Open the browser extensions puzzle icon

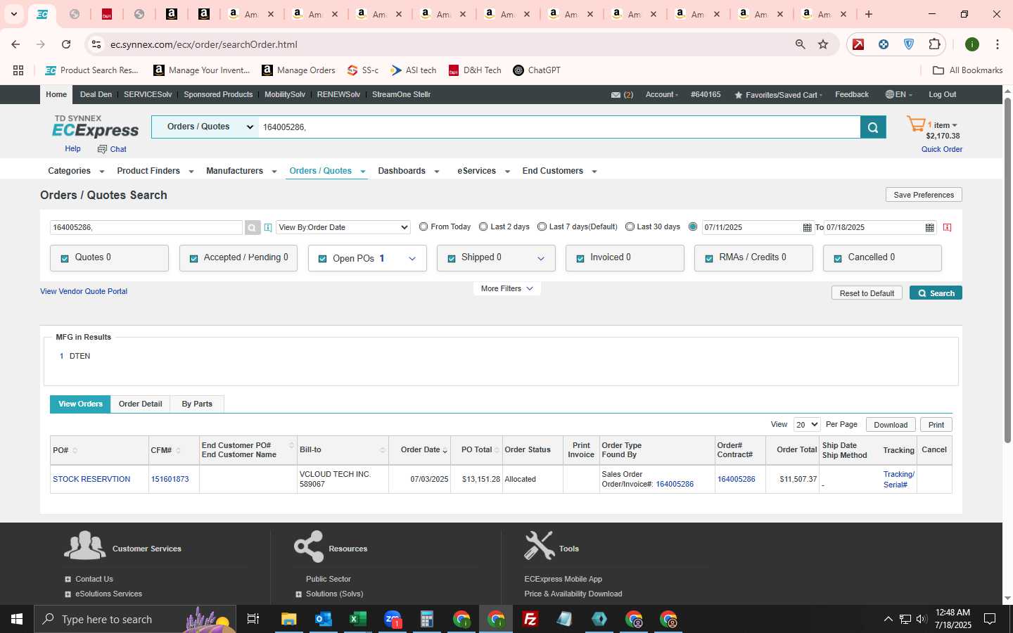tap(934, 44)
